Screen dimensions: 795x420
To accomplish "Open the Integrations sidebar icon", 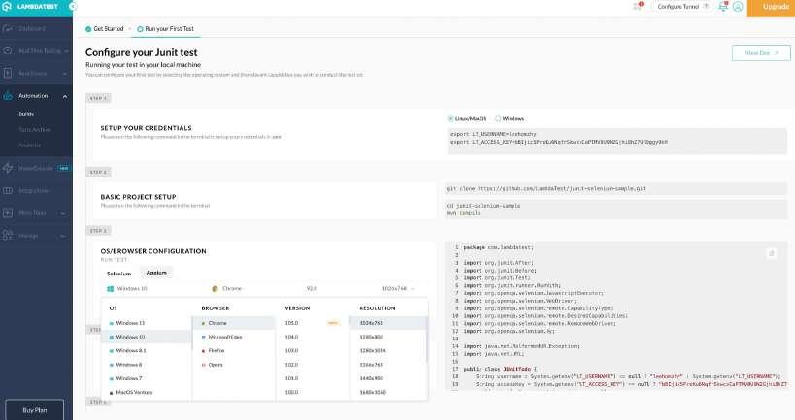I will pyautogui.click(x=9, y=190).
